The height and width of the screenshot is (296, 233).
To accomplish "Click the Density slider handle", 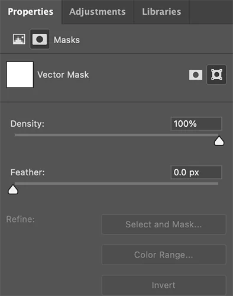I will pyautogui.click(x=219, y=141).
